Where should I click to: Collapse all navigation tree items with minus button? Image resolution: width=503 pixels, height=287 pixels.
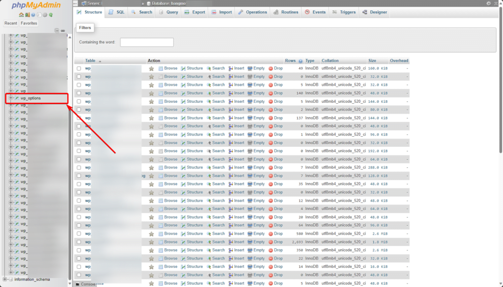click(x=57, y=30)
